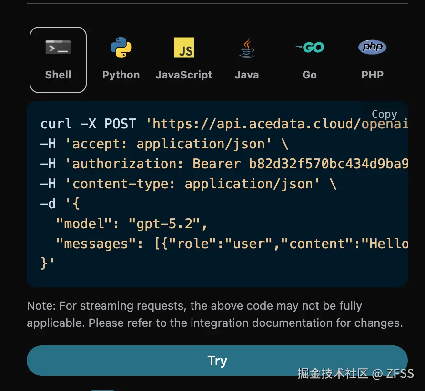
Task: Select the Java coffee cup icon
Action: point(247,48)
